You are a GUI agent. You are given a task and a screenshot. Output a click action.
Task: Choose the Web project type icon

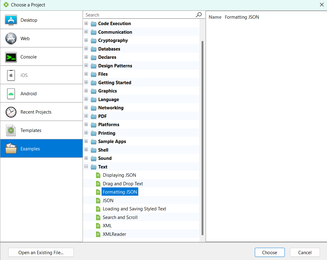(11, 38)
